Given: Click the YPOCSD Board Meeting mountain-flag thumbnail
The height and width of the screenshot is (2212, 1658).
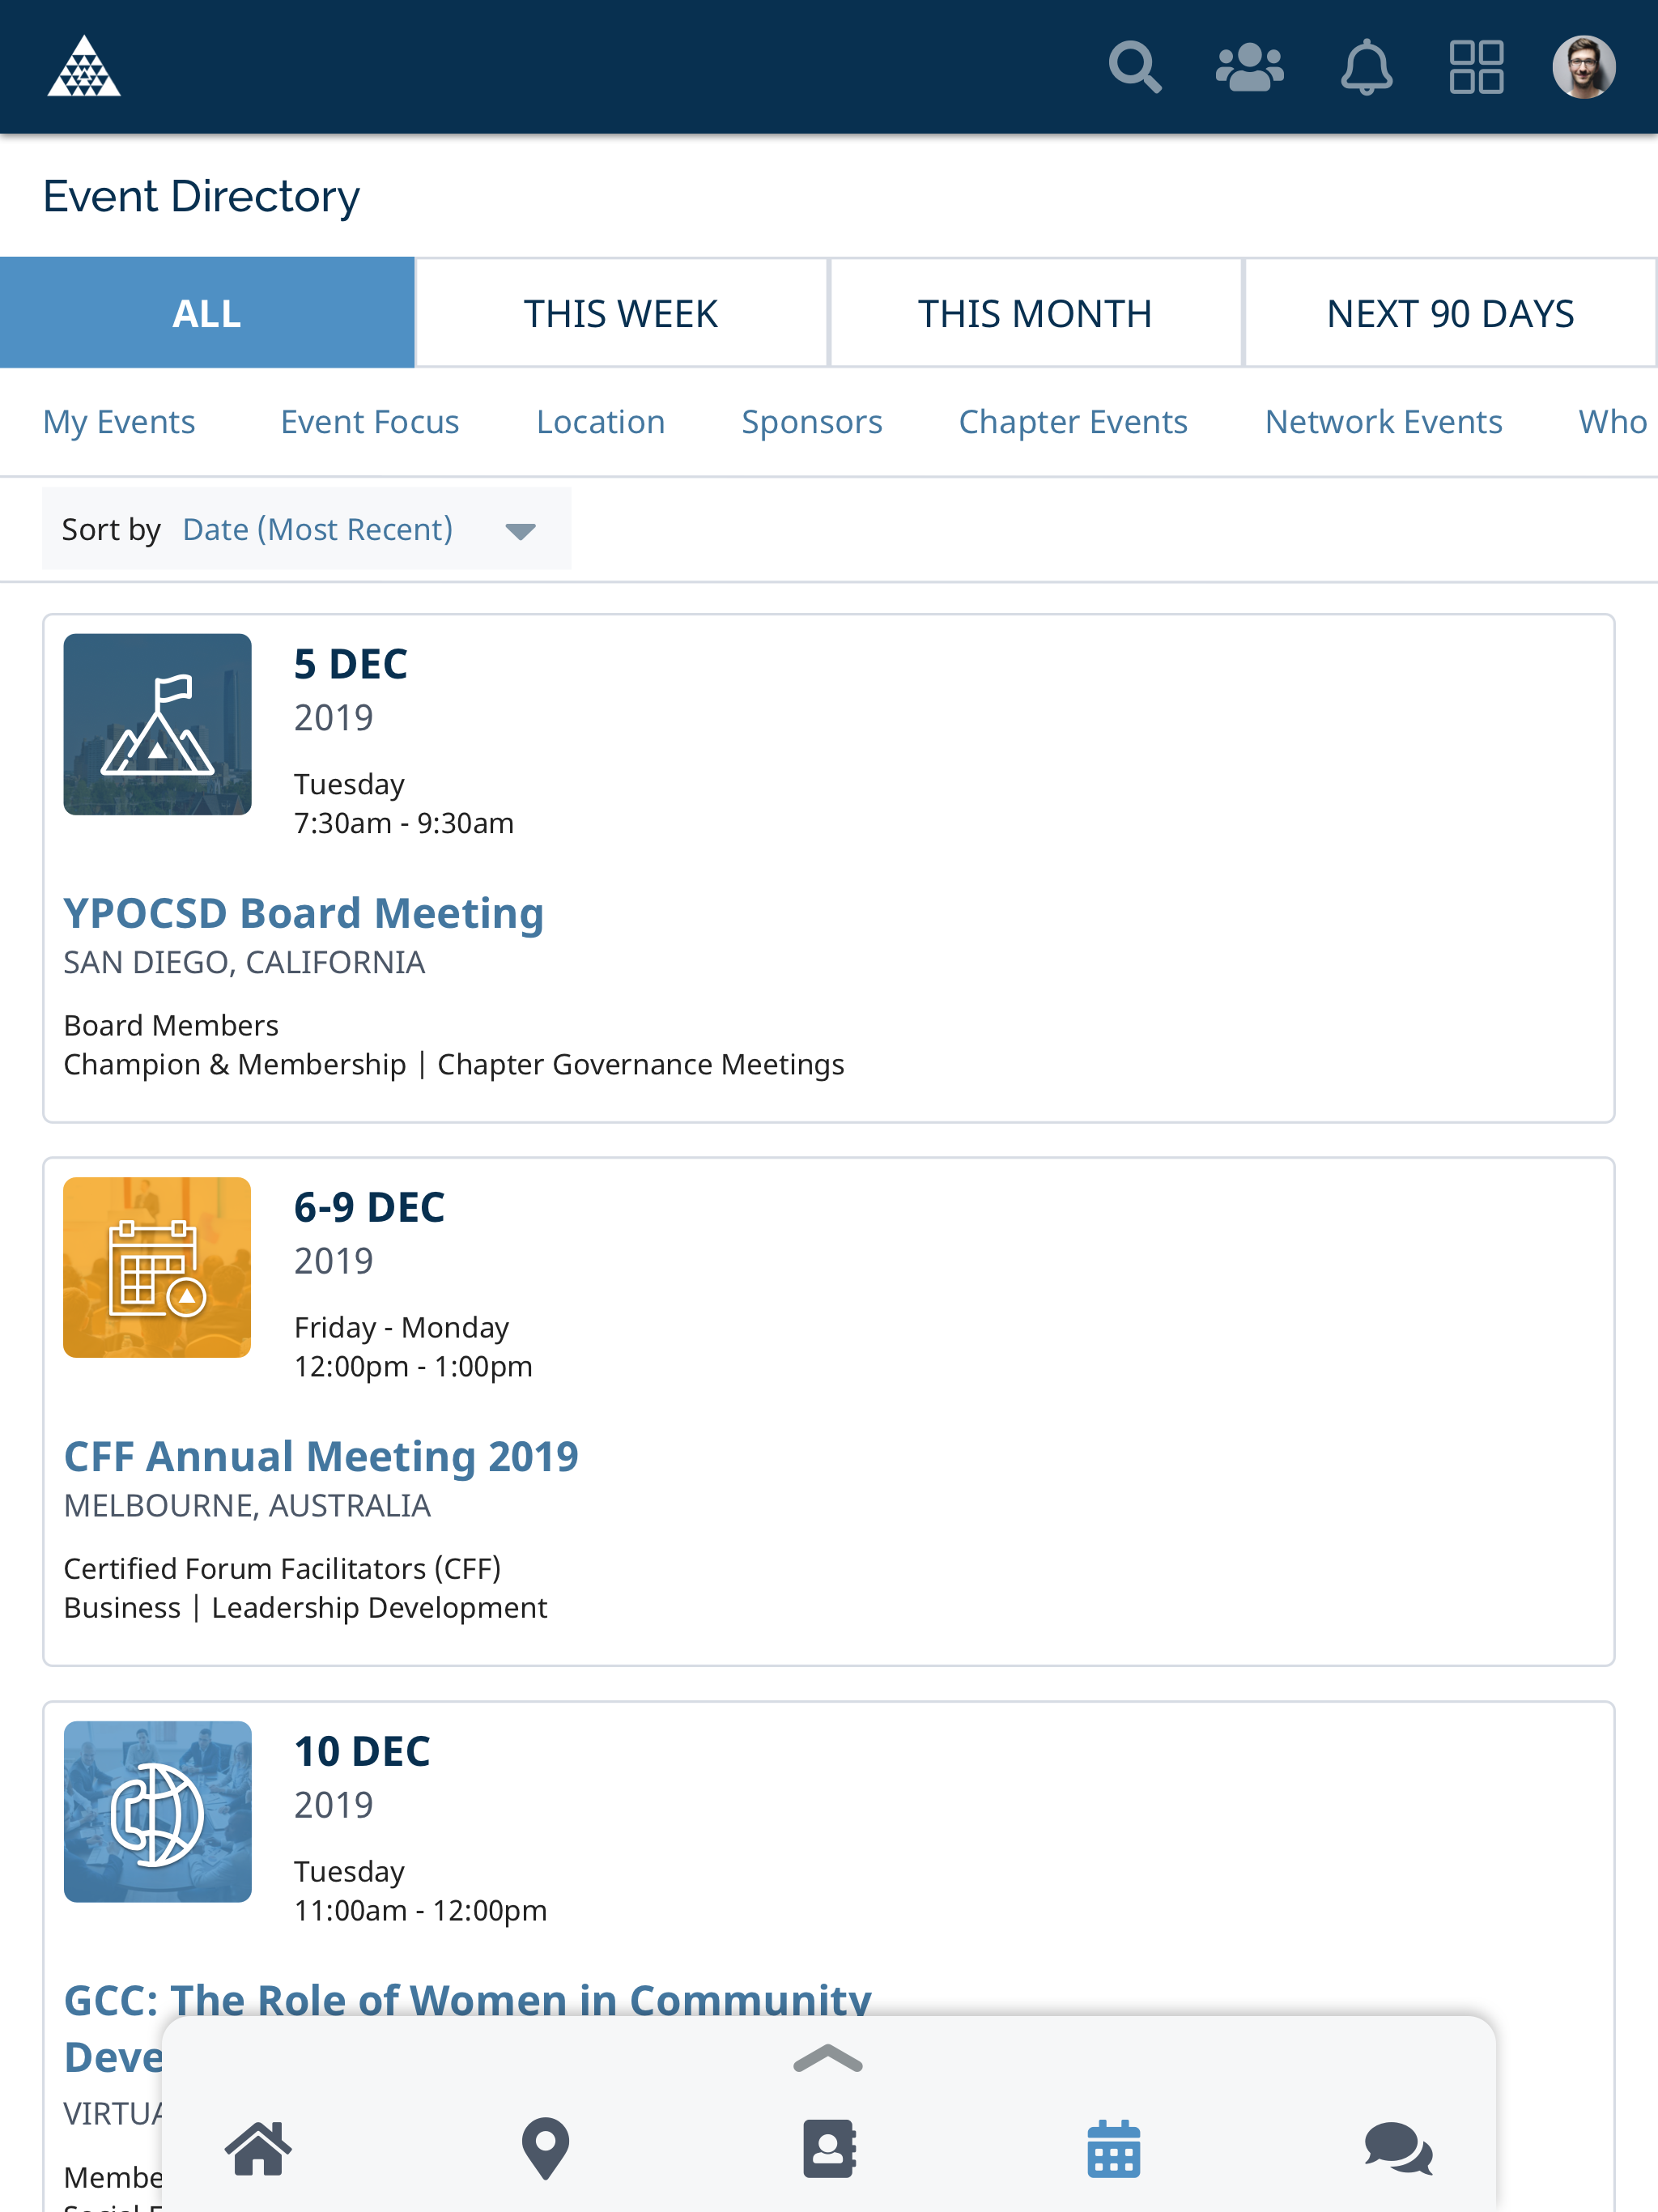Looking at the screenshot, I should (158, 724).
